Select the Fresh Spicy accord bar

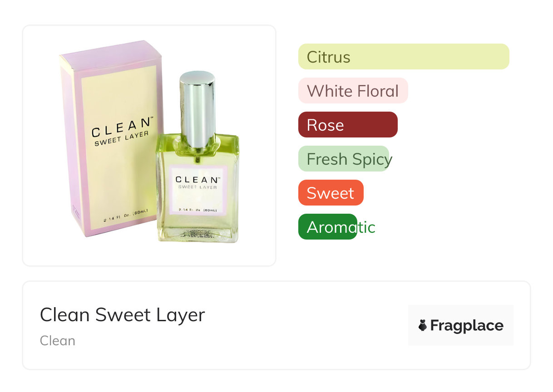[344, 159]
